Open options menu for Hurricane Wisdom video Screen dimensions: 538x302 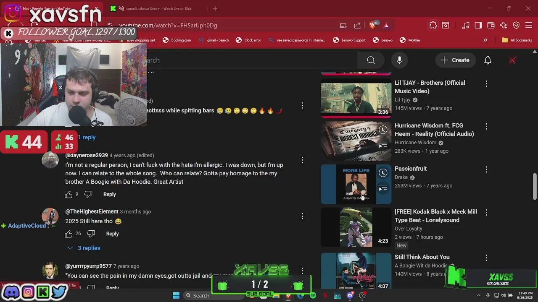pyautogui.click(x=486, y=126)
